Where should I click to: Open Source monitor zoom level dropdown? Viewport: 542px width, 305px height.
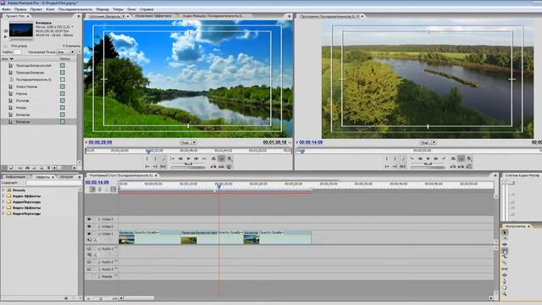pyautogui.click(x=188, y=142)
